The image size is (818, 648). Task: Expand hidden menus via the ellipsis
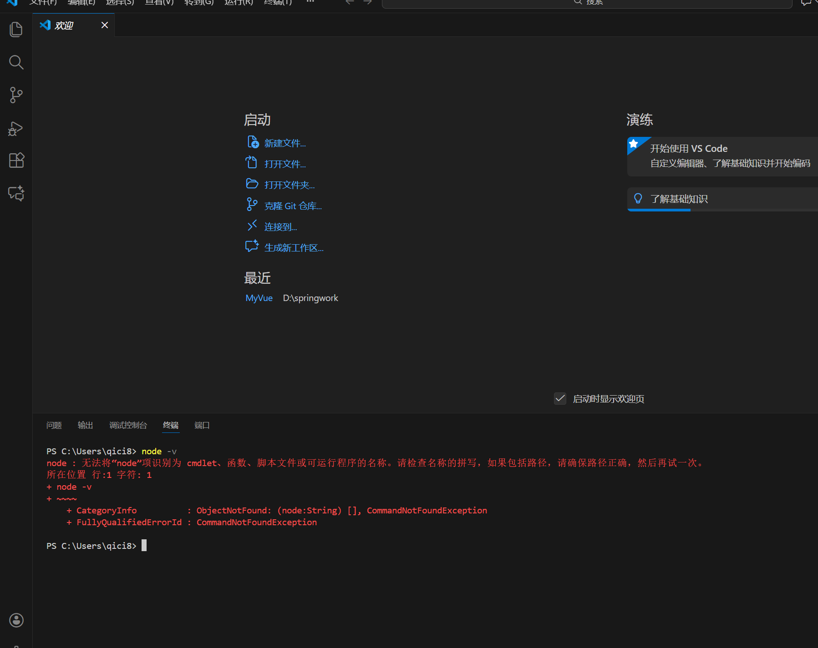click(x=310, y=2)
